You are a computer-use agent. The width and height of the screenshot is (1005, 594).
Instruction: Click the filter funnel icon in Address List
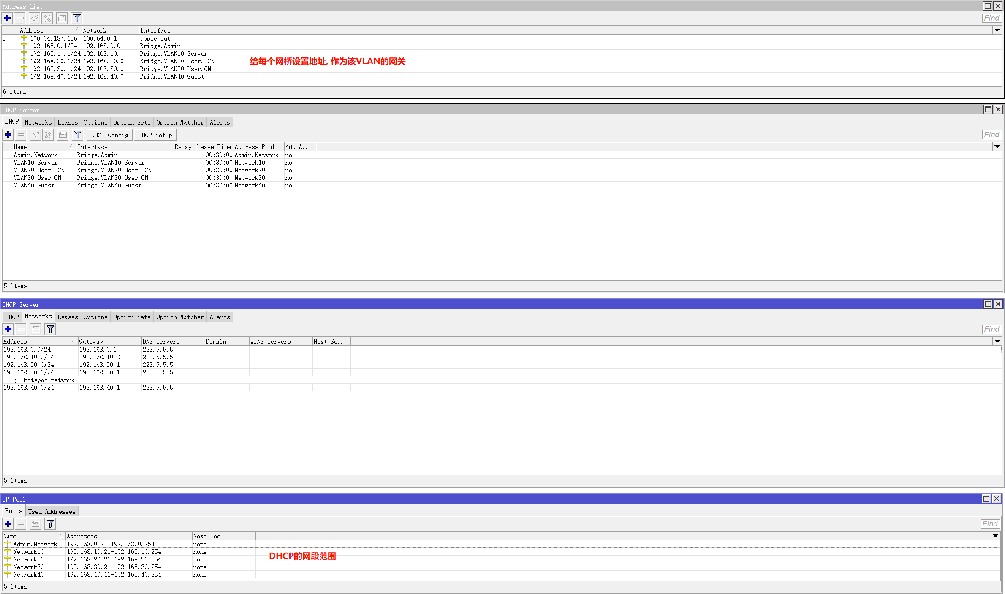click(77, 18)
